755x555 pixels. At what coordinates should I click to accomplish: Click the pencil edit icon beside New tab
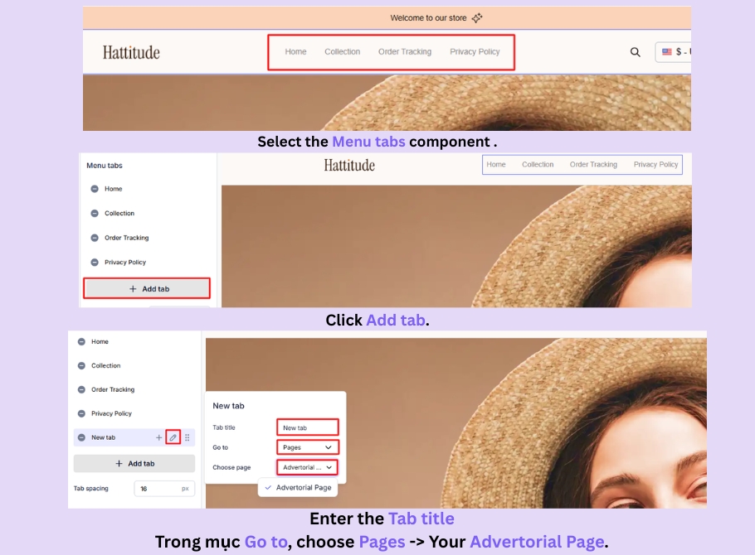[173, 437]
